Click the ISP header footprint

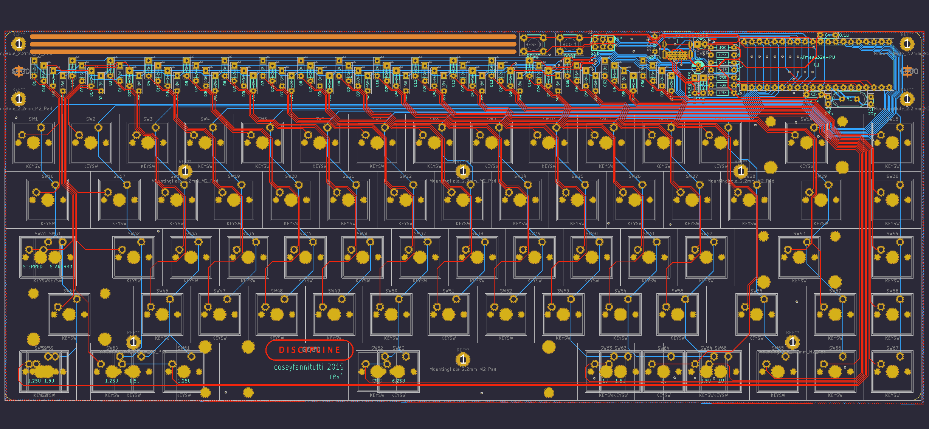(x=603, y=43)
